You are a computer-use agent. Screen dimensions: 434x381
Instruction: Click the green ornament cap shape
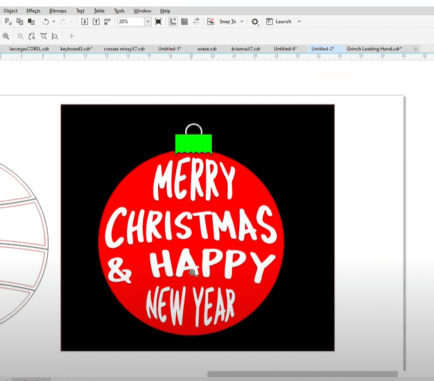click(x=194, y=144)
